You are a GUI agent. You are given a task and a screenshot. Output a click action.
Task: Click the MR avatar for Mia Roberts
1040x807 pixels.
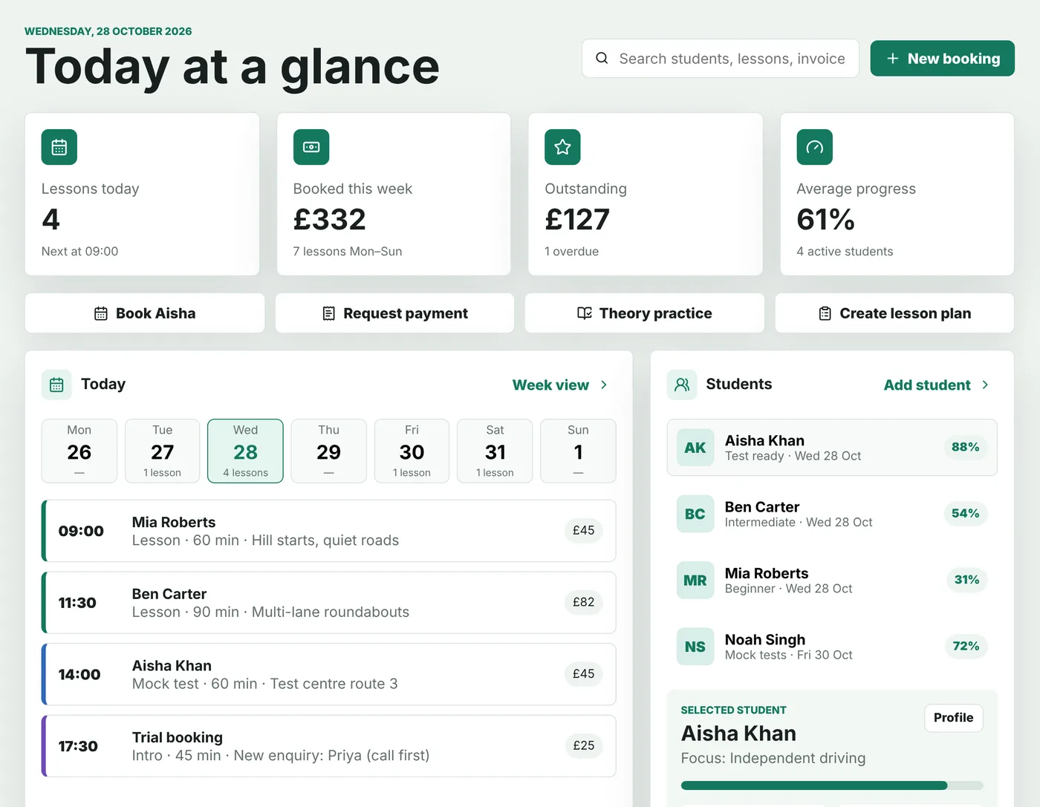point(695,581)
